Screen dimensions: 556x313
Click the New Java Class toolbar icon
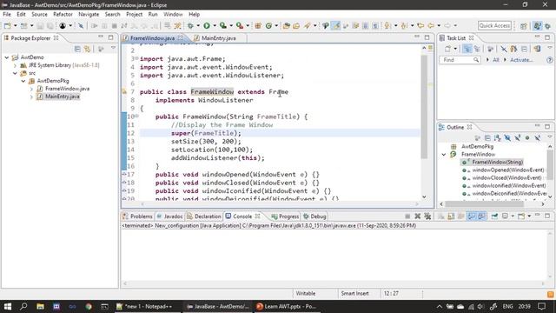coord(268,25)
